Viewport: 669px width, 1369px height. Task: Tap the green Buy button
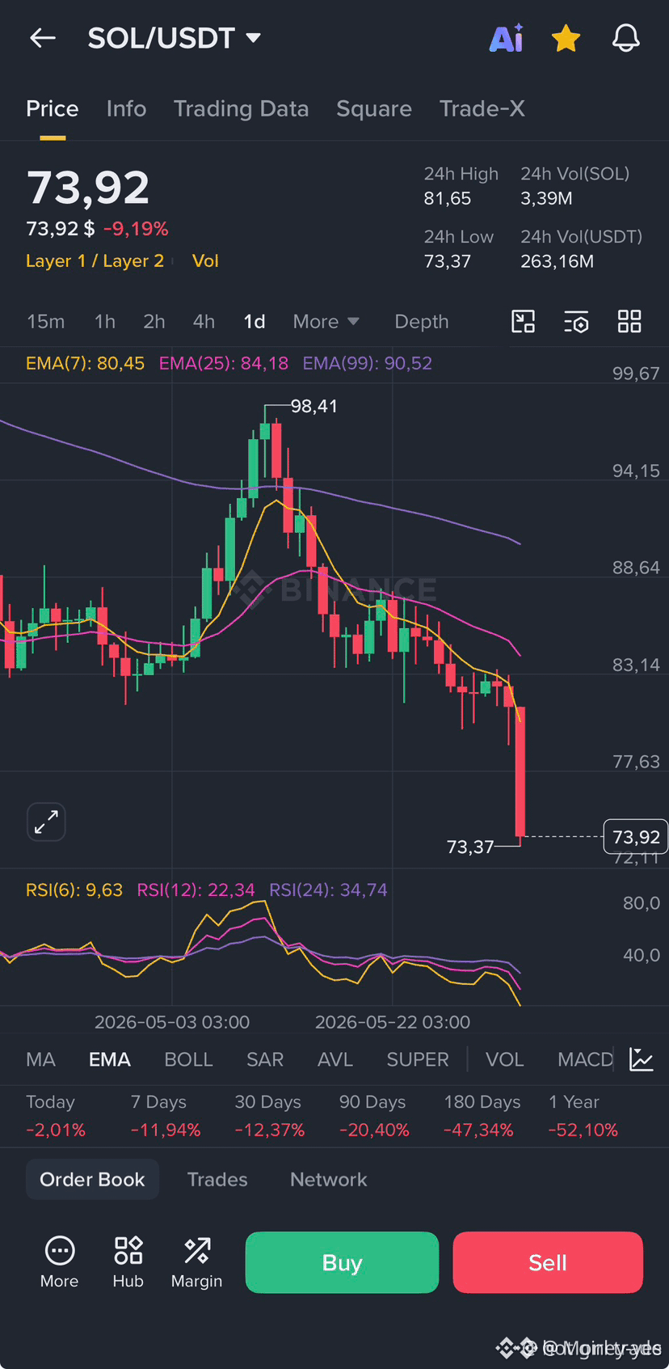click(x=342, y=1263)
